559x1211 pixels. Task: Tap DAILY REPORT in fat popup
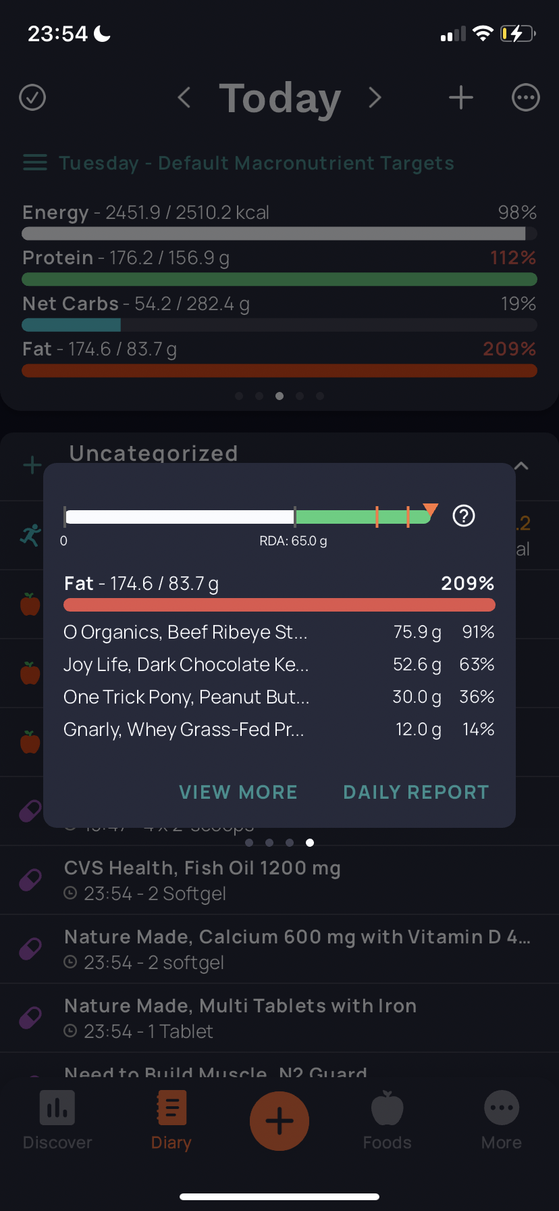coord(416,792)
